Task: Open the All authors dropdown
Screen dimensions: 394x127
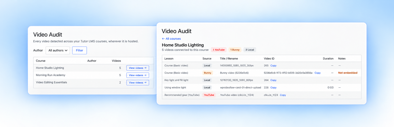Action: [x=58, y=50]
